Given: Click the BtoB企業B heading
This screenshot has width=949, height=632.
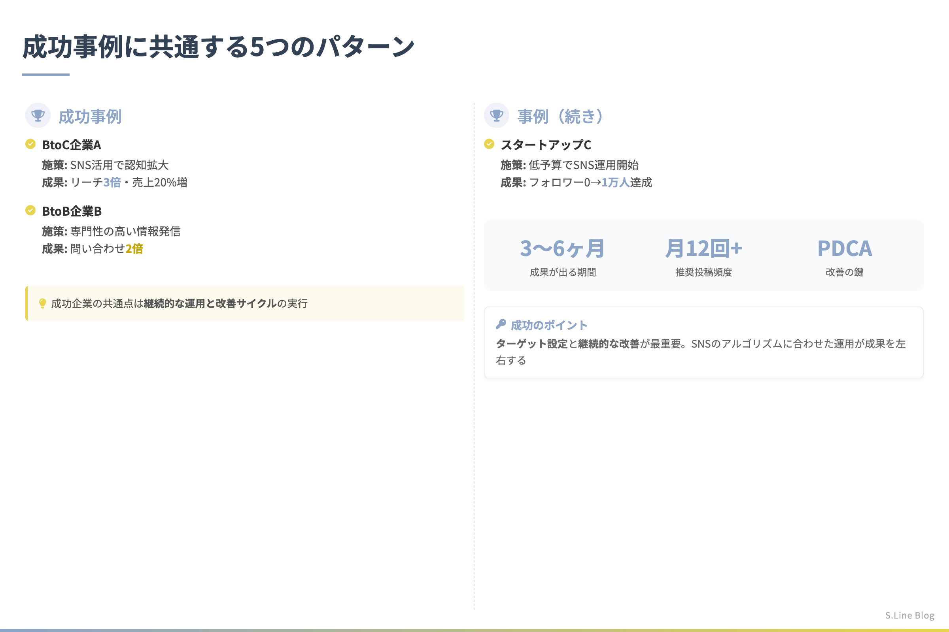Looking at the screenshot, I should [x=72, y=211].
